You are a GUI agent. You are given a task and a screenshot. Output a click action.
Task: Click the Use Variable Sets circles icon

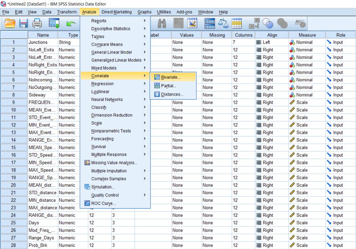coord(268,24)
